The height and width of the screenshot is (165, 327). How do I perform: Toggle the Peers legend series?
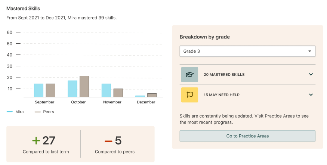44,112
